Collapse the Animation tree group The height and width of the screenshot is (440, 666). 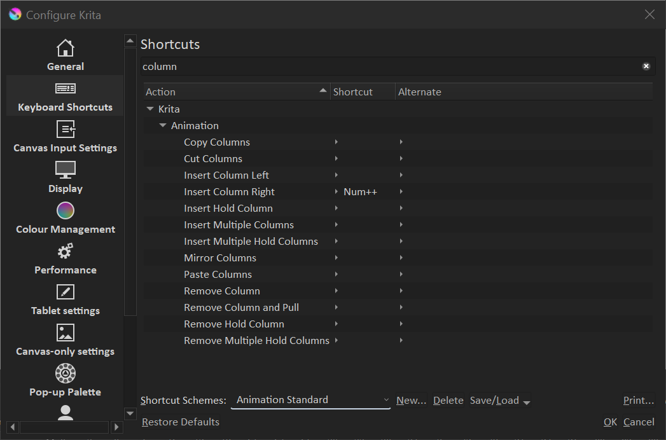pos(163,126)
